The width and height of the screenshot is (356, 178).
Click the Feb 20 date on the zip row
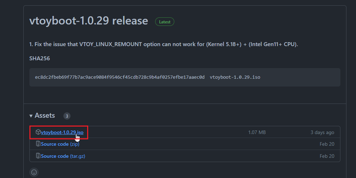pos(327,144)
